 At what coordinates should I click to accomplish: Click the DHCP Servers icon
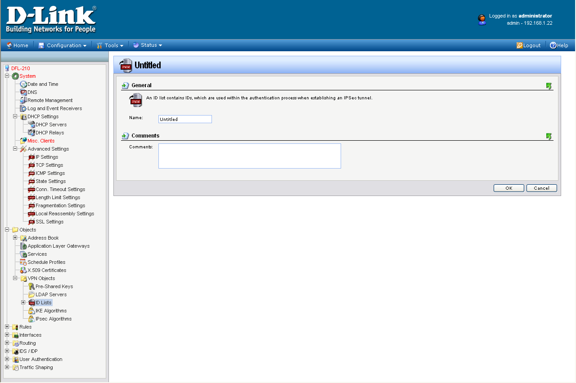point(31,125)
